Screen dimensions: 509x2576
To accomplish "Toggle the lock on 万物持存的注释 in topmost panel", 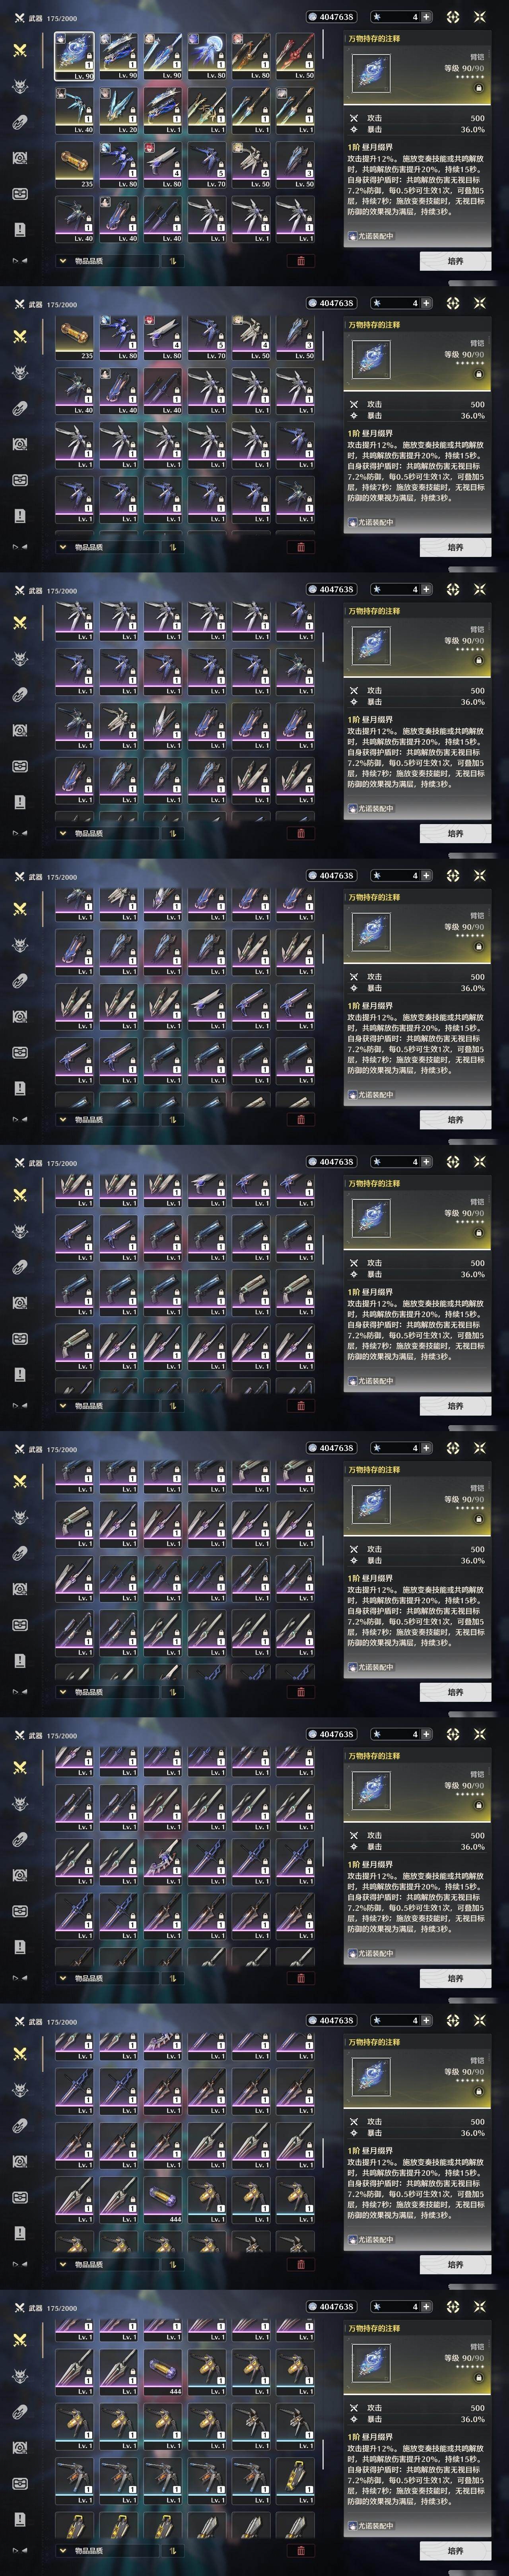I will pyautogui.click(x=478, y=87).
